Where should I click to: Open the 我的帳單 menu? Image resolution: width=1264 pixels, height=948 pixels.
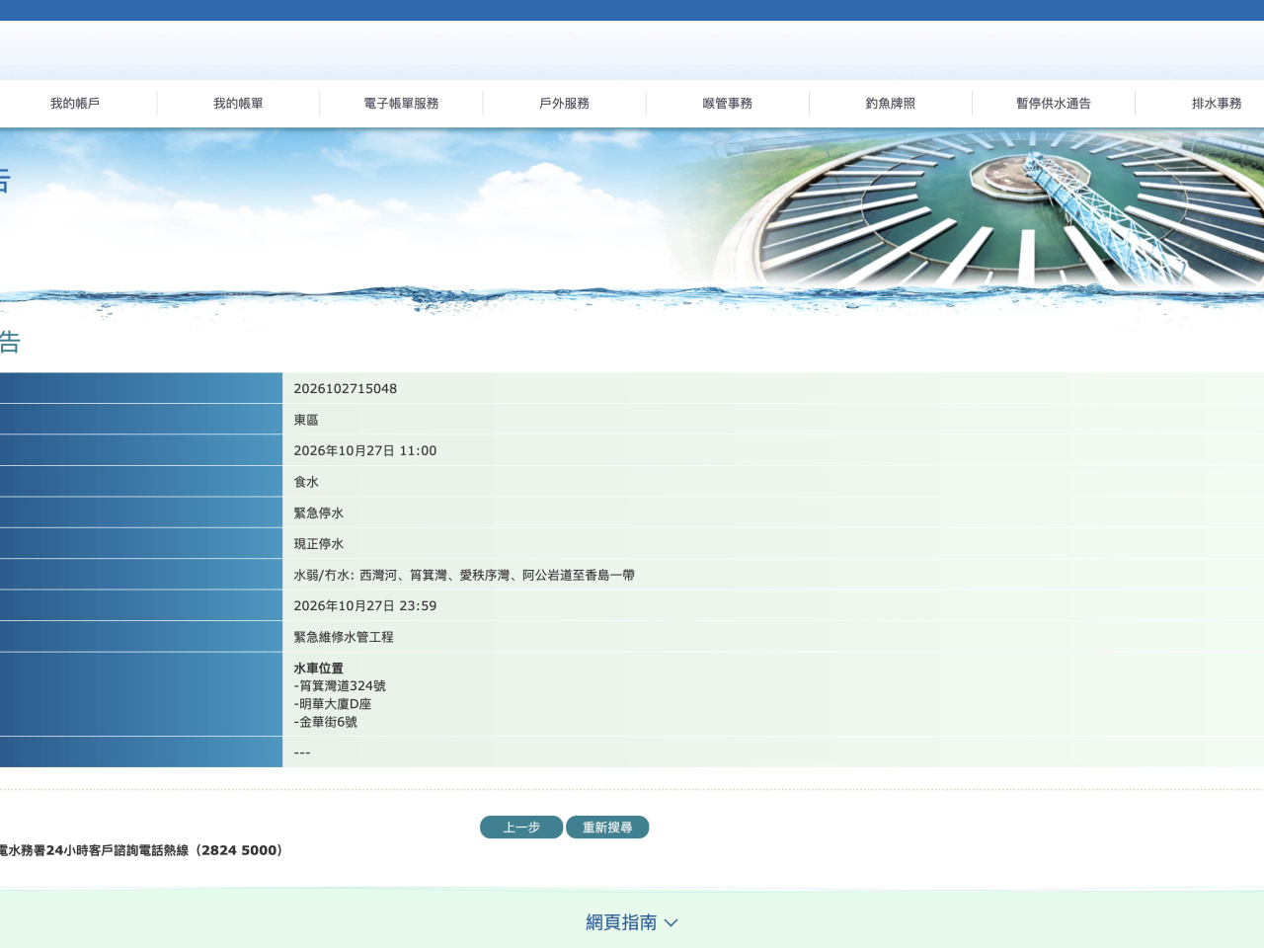(x=238, y=104)
